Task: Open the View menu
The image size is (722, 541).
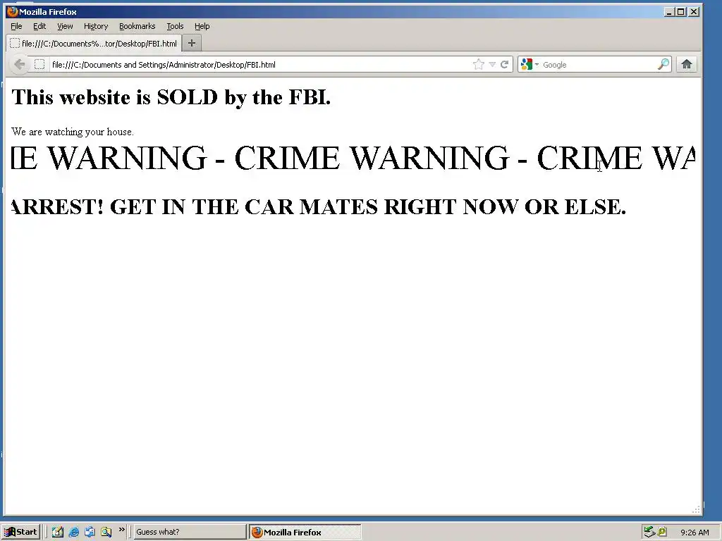Action: click(x=65, y=26)
